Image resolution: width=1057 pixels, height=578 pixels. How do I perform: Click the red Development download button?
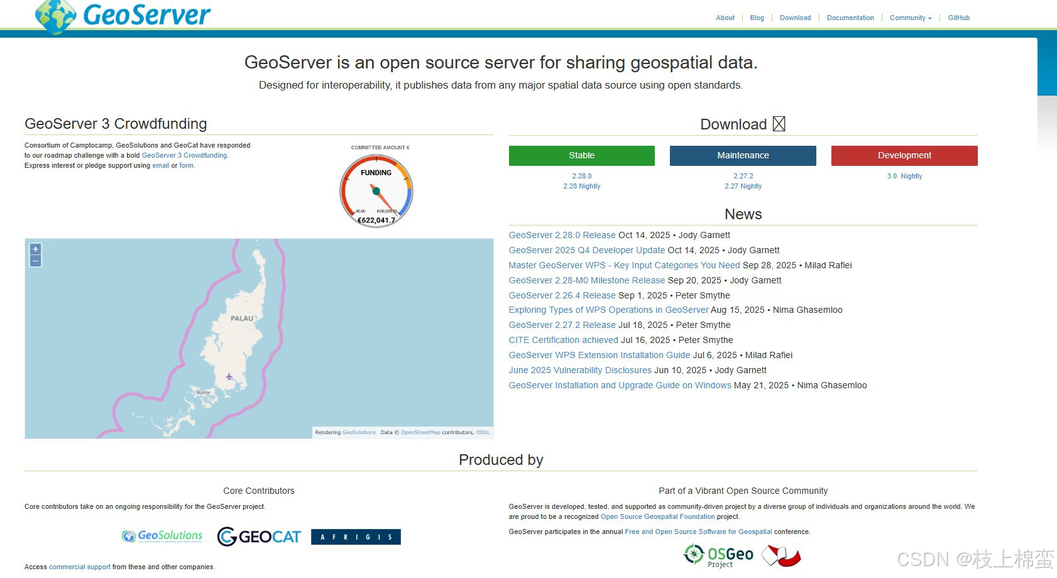[x=904, y=156]
